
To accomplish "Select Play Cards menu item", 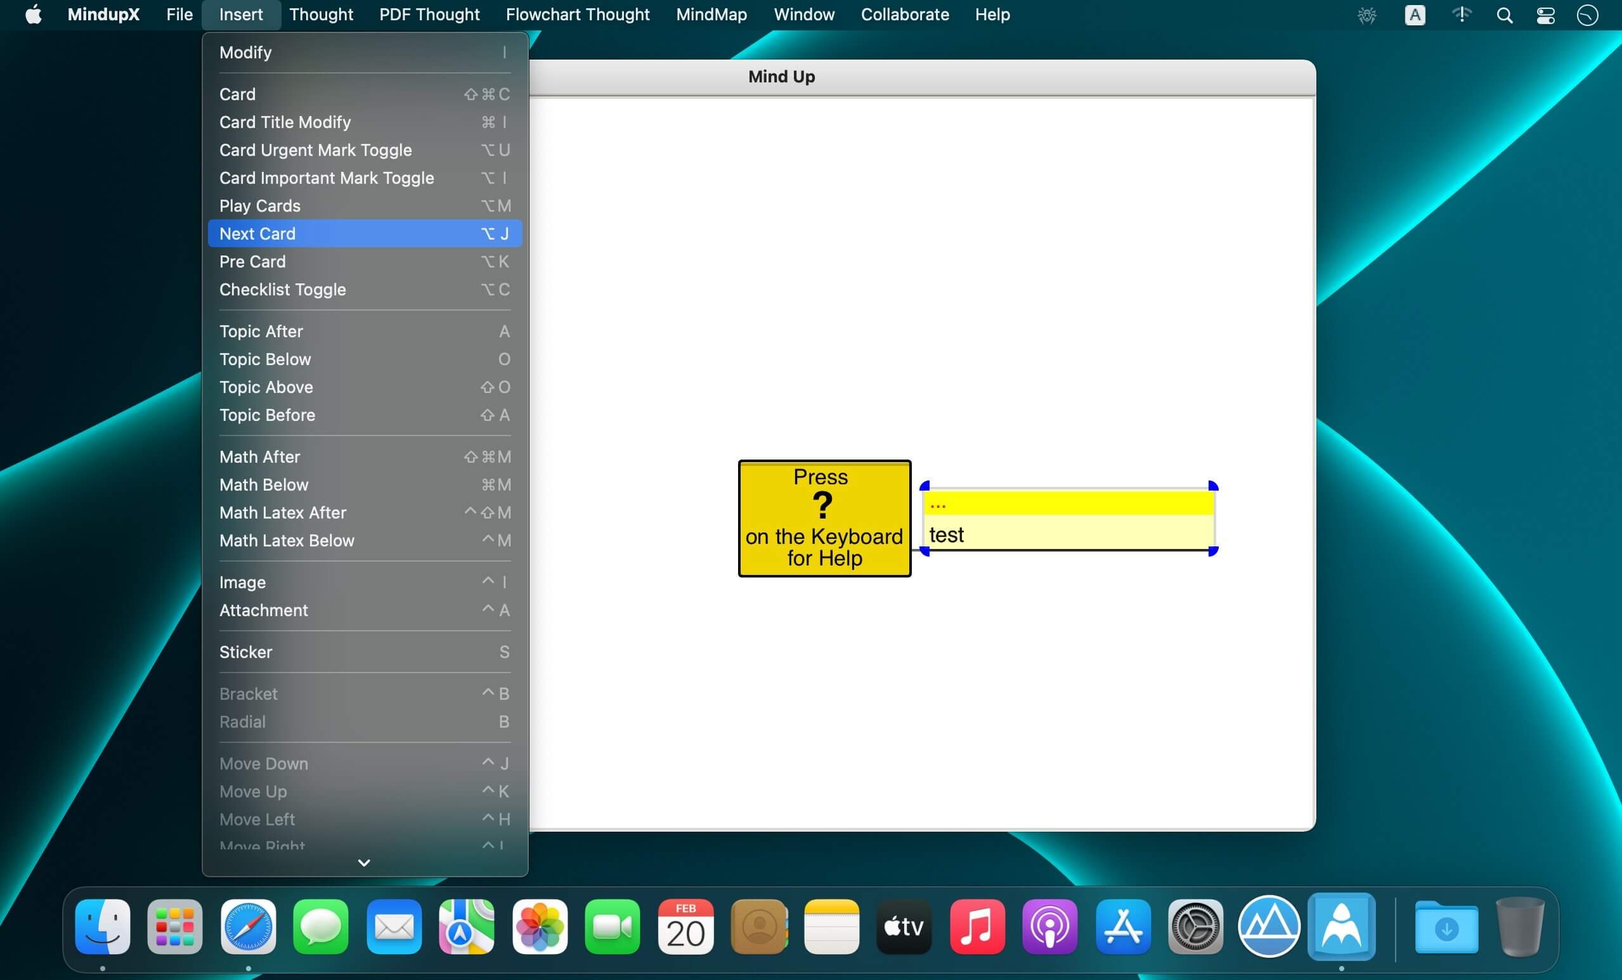I will pos(365,206).
